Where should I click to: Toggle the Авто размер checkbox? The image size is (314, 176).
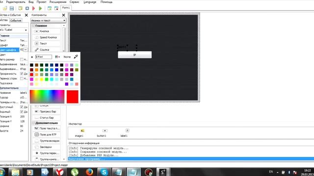(22, 60)
